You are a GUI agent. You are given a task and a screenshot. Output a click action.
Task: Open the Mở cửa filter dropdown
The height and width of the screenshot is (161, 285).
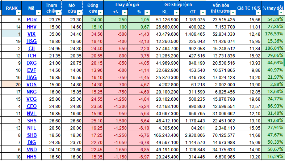point(79,13)
